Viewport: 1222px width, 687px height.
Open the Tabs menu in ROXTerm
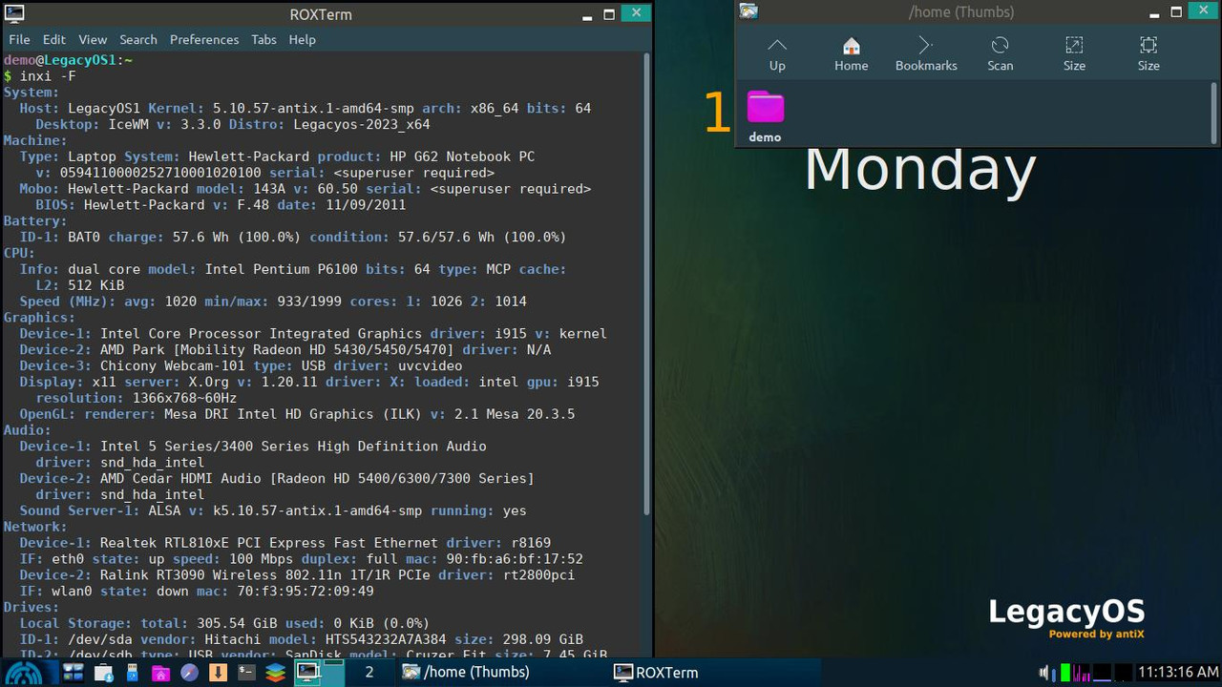coord(263,39)
